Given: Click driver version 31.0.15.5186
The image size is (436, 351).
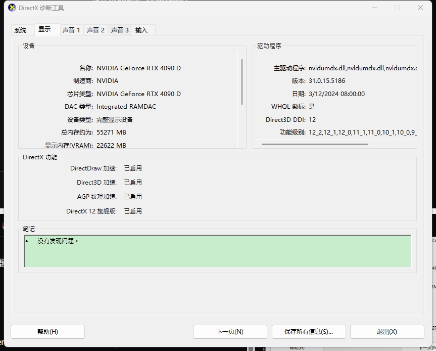Looking at the screenshot, I should pyautogui.click(x=327, y=81).
